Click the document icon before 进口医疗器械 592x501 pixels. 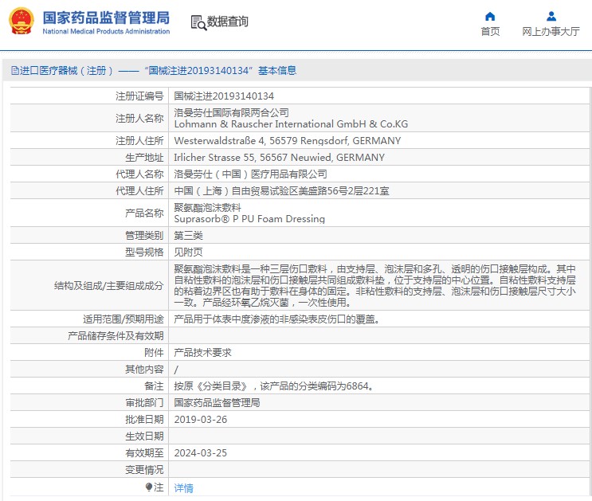pyautogui.click(x=14, y=71)
